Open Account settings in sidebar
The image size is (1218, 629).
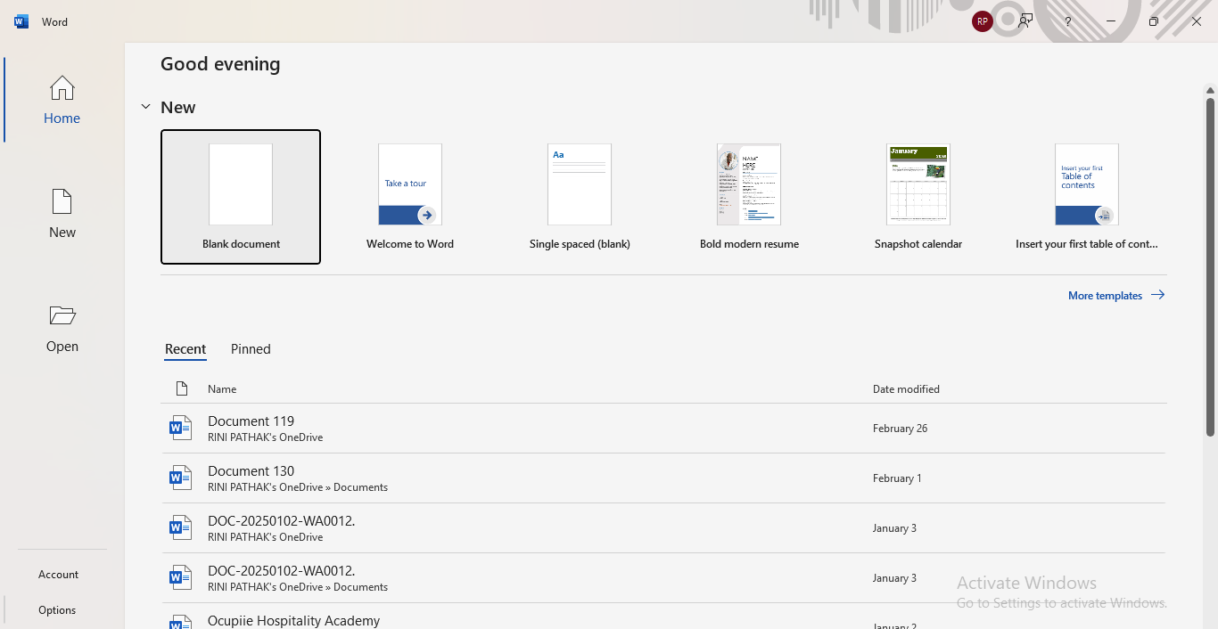click(59, 575)
